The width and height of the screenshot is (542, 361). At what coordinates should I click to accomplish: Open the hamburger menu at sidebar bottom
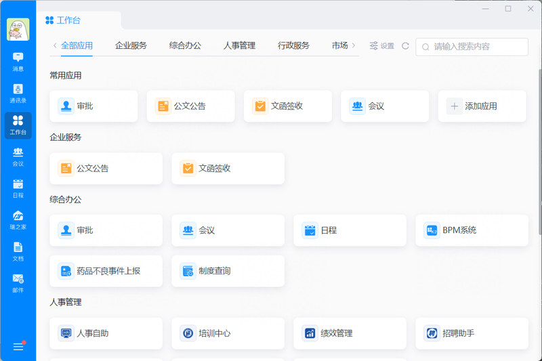click(18, 347)
